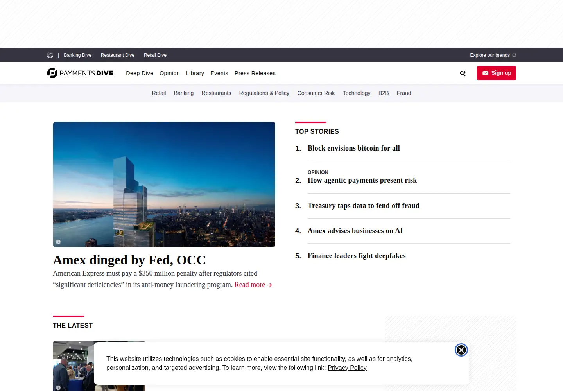Select the Retail topic
Viewport: 563px width, 391px height.
pos(159,93)
